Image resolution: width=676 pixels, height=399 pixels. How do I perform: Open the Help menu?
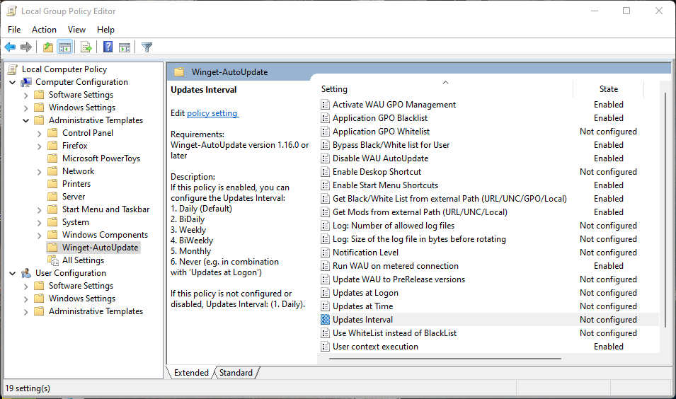pos(105,29)
